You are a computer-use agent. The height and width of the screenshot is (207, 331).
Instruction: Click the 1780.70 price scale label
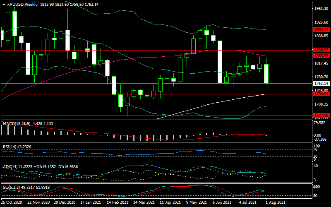coord(321,77)
